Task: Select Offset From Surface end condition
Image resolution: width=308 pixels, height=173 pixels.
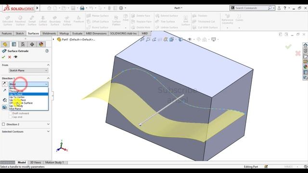Action: pos(28,103)
